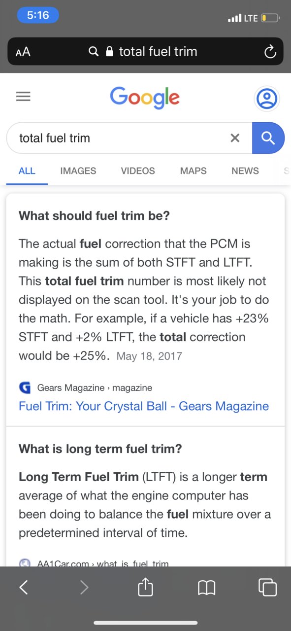Clear the search box with the X icon
The height and width of the screenshot is (631, 291).
click(x=235, y=138)
